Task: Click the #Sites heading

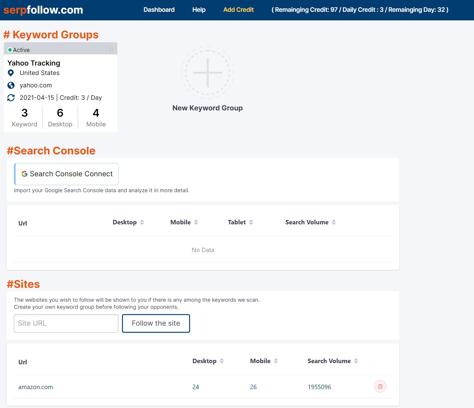Action: [x=23, y=284]
